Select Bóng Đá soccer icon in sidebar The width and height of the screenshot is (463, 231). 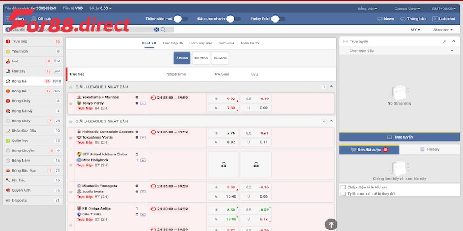(x=7, y=81)
